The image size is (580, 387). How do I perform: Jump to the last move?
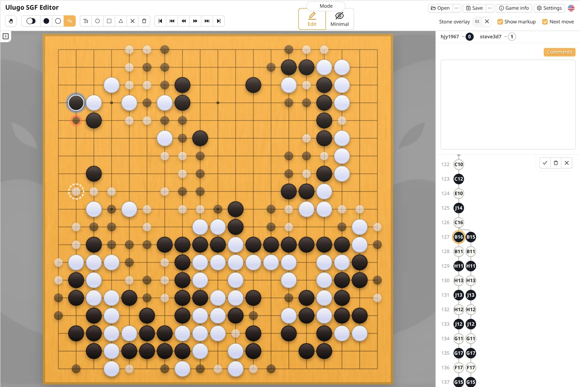pyautogui.click(x=219, y=21)
